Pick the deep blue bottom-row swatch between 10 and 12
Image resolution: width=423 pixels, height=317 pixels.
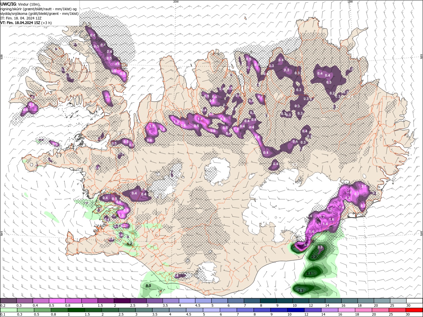click(x=295, y=310)
